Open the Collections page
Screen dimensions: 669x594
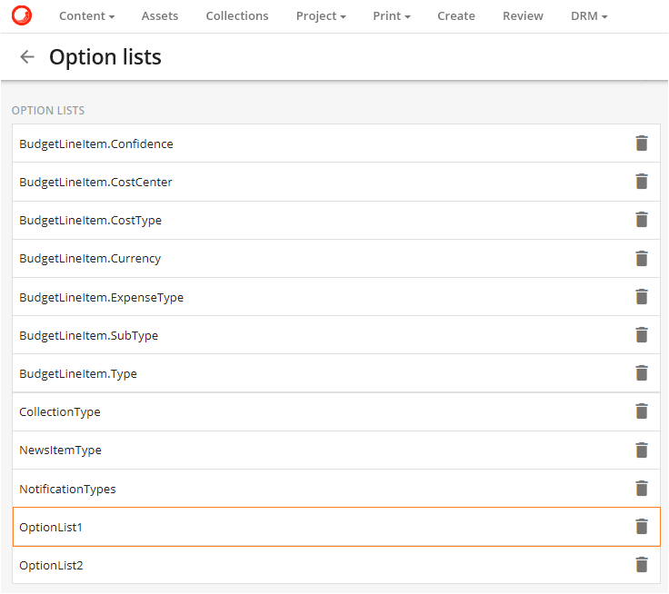click(x=237, y=16)
